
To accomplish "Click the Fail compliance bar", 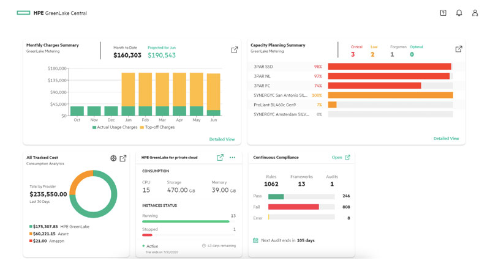I will click(x=293, y=207).
